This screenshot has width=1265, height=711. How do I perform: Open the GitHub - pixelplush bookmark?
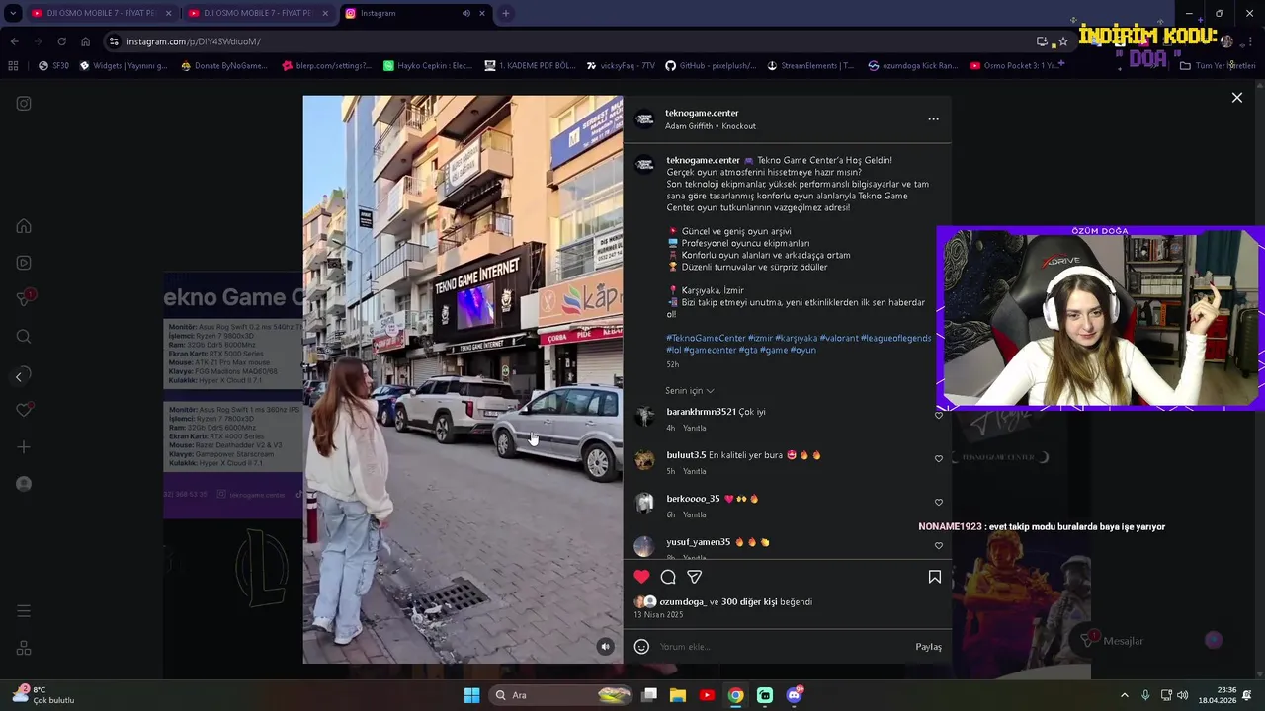711,66
